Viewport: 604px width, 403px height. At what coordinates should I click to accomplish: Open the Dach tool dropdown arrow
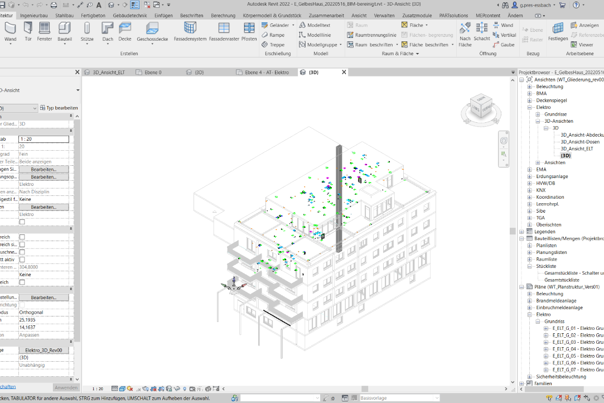click(108, 45)
